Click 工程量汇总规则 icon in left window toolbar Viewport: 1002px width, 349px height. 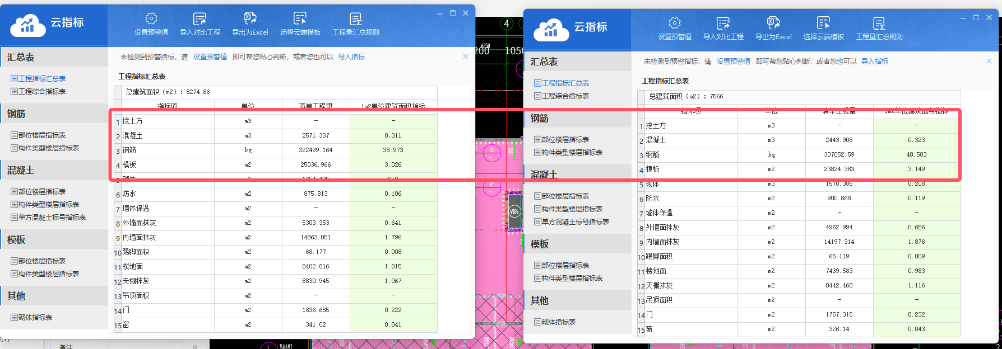click(355, 18)
